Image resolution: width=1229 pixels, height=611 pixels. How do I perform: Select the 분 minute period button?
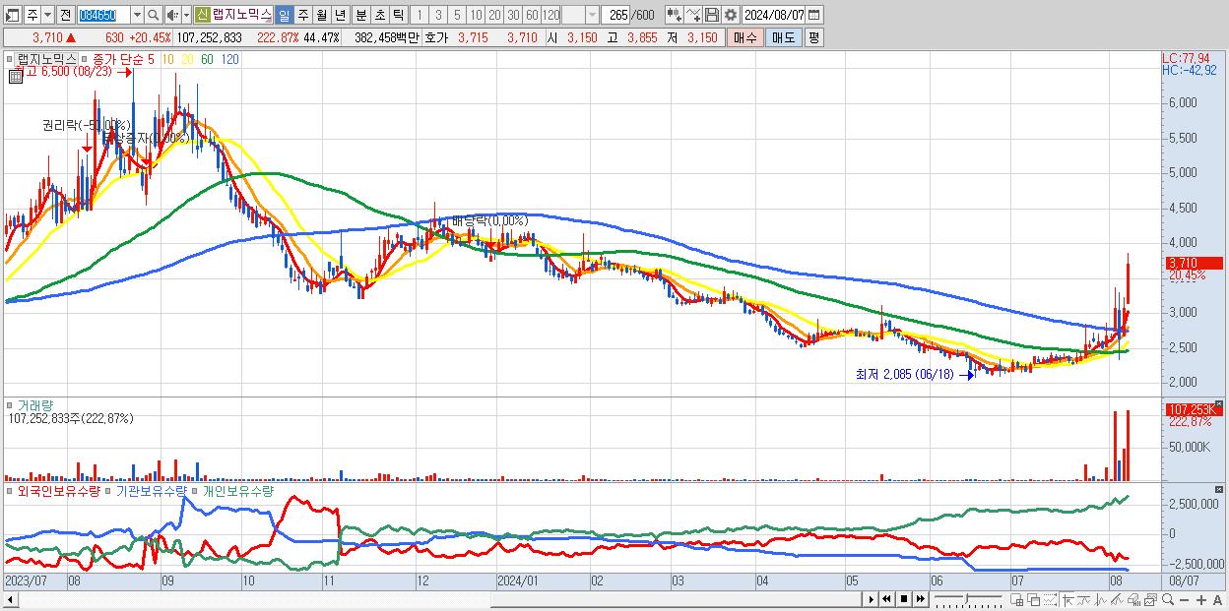[x=361, y=15]
